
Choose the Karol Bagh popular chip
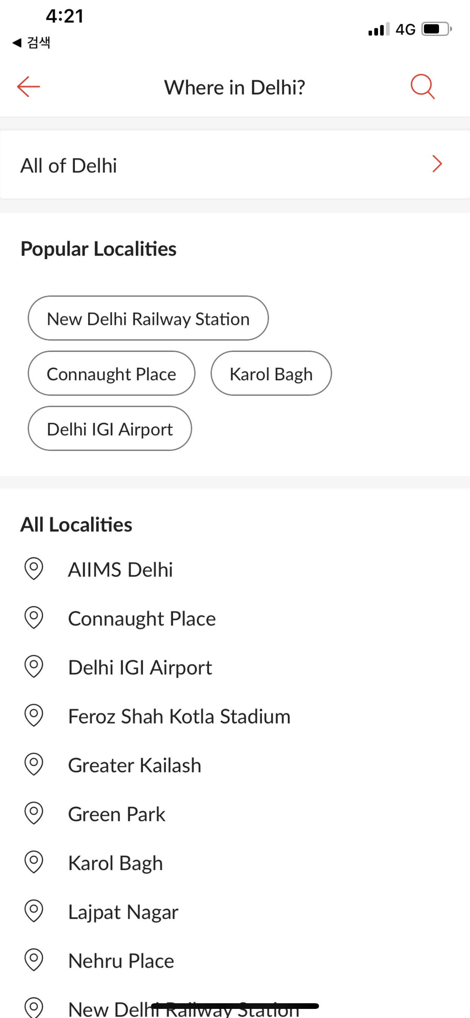[271, 374]
